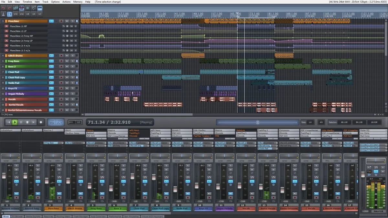Enable loop repeat in the transport
The width and height of the screenshot is (388, 218).
click(x=52, y=123)
